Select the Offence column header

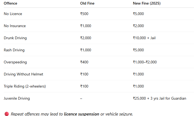pos(10,3)
